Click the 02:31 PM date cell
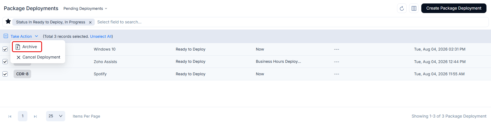Screen dimensions: 491x129 click(440, 49)
